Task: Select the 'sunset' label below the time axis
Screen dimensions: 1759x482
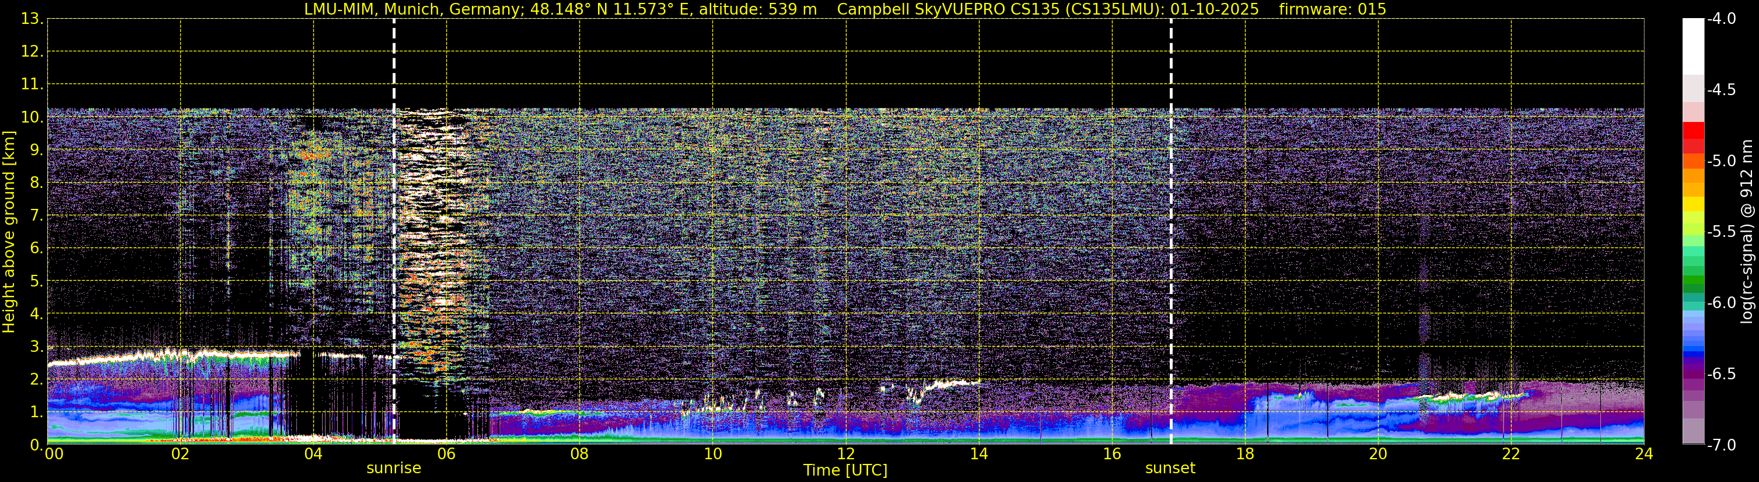Action: [x=1170, y=469]
